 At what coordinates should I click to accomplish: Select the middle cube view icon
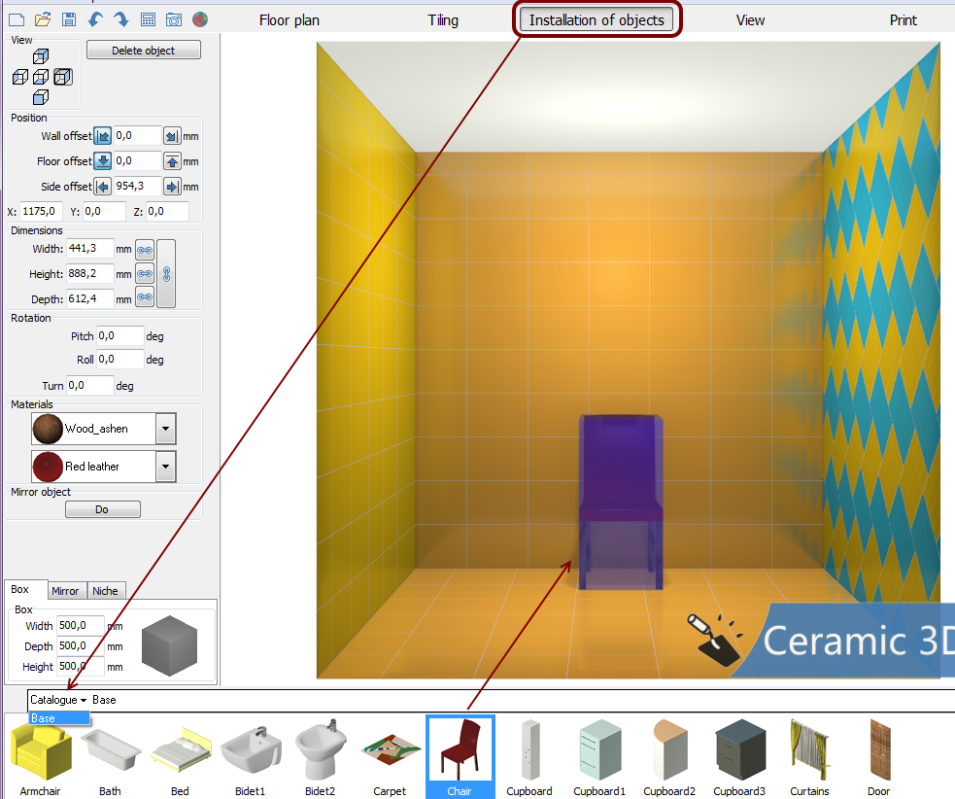click(x=41, y=77)
